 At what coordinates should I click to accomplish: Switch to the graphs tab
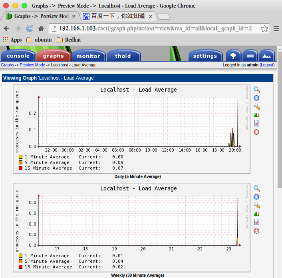53,56
